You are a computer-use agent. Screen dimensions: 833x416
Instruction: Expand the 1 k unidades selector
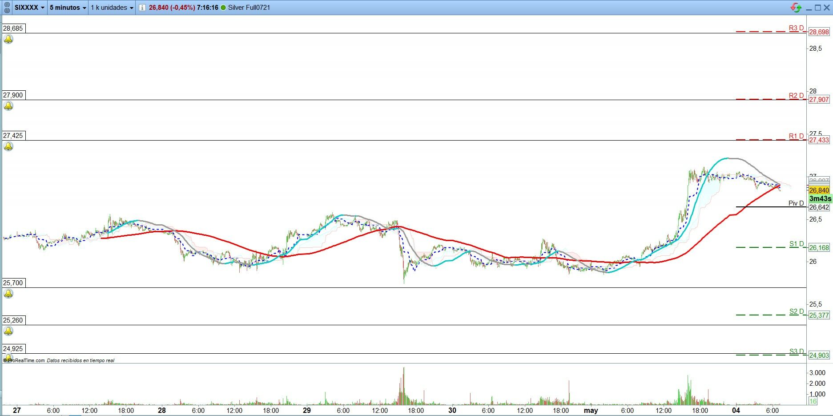112,8
